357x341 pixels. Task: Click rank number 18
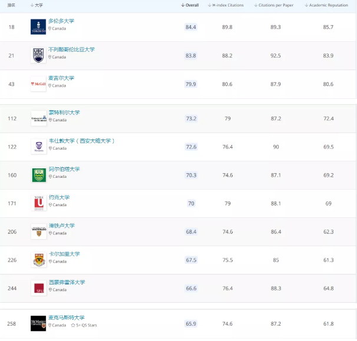(11, 27)
